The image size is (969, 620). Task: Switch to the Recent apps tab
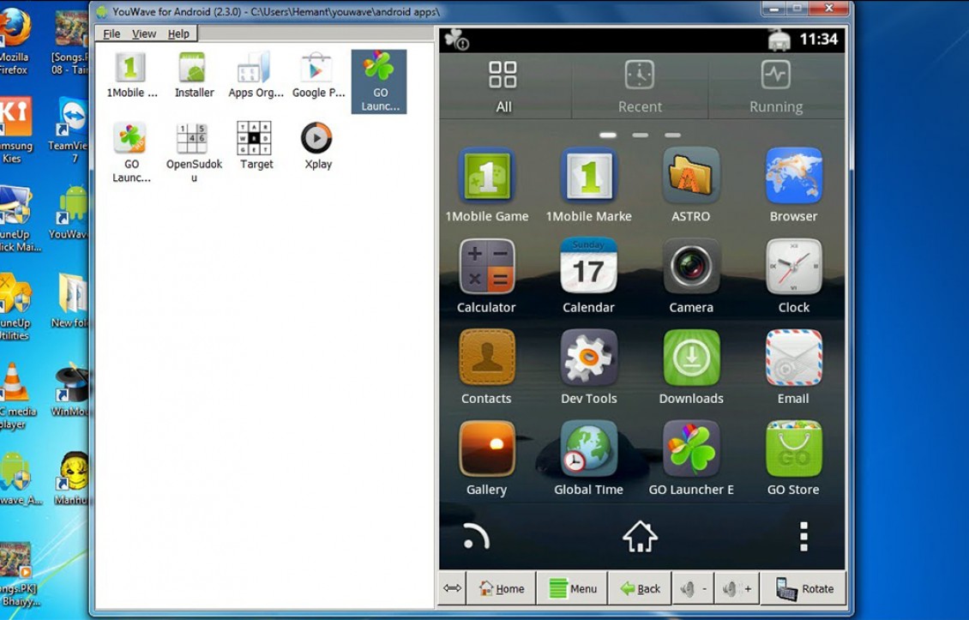click(x=640, y=87)
